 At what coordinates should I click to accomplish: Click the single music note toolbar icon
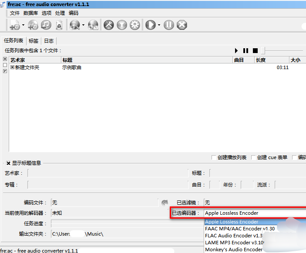click(46, 25)
